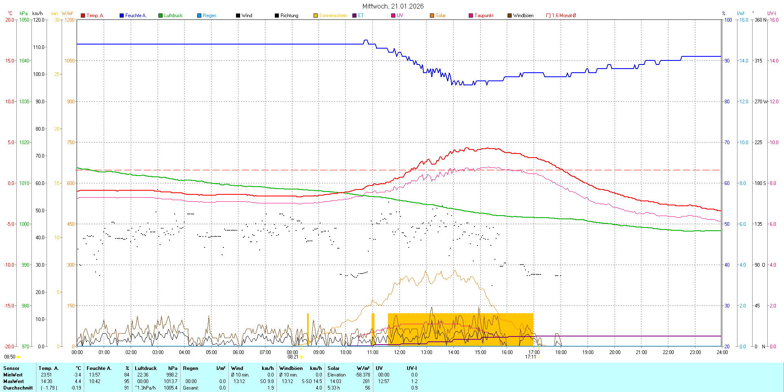Screen dimensions: 784x392
Task: Toggle the magenta UV legend box
Action: (x=393, y=16)
